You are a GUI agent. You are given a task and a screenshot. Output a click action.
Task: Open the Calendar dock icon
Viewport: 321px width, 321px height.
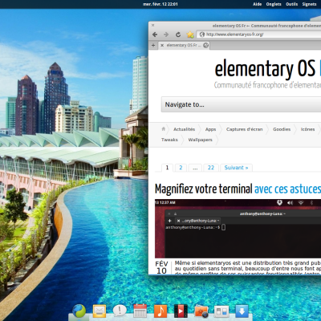tap(140, 311)
